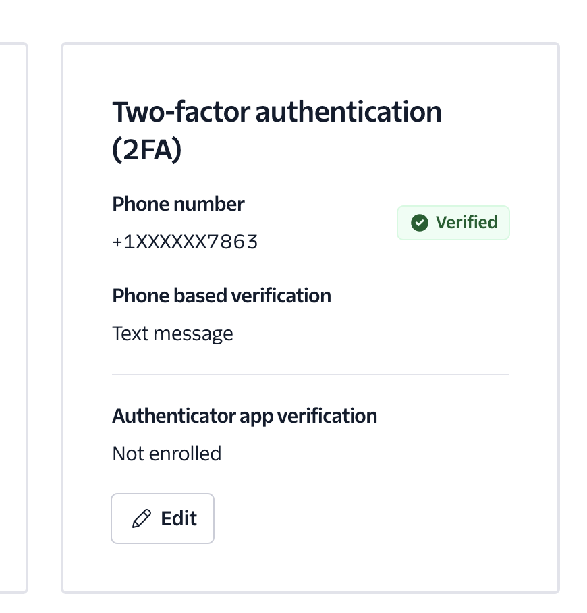Click the word "authentication" in the card title
Screen dimensions: 587x613
[x=348, y=111]
